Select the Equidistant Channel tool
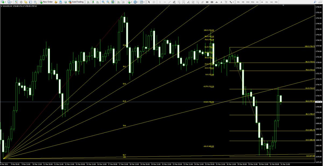Viewport: 323px width, 166px height. coord(174,2)
